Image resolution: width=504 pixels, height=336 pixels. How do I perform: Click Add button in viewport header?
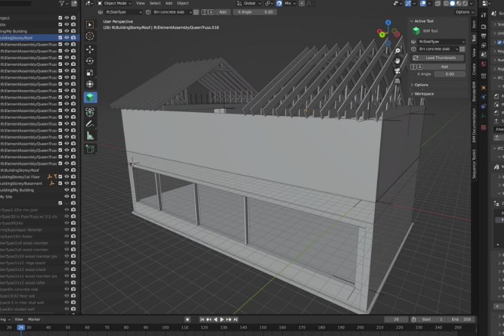coord(222,12)
